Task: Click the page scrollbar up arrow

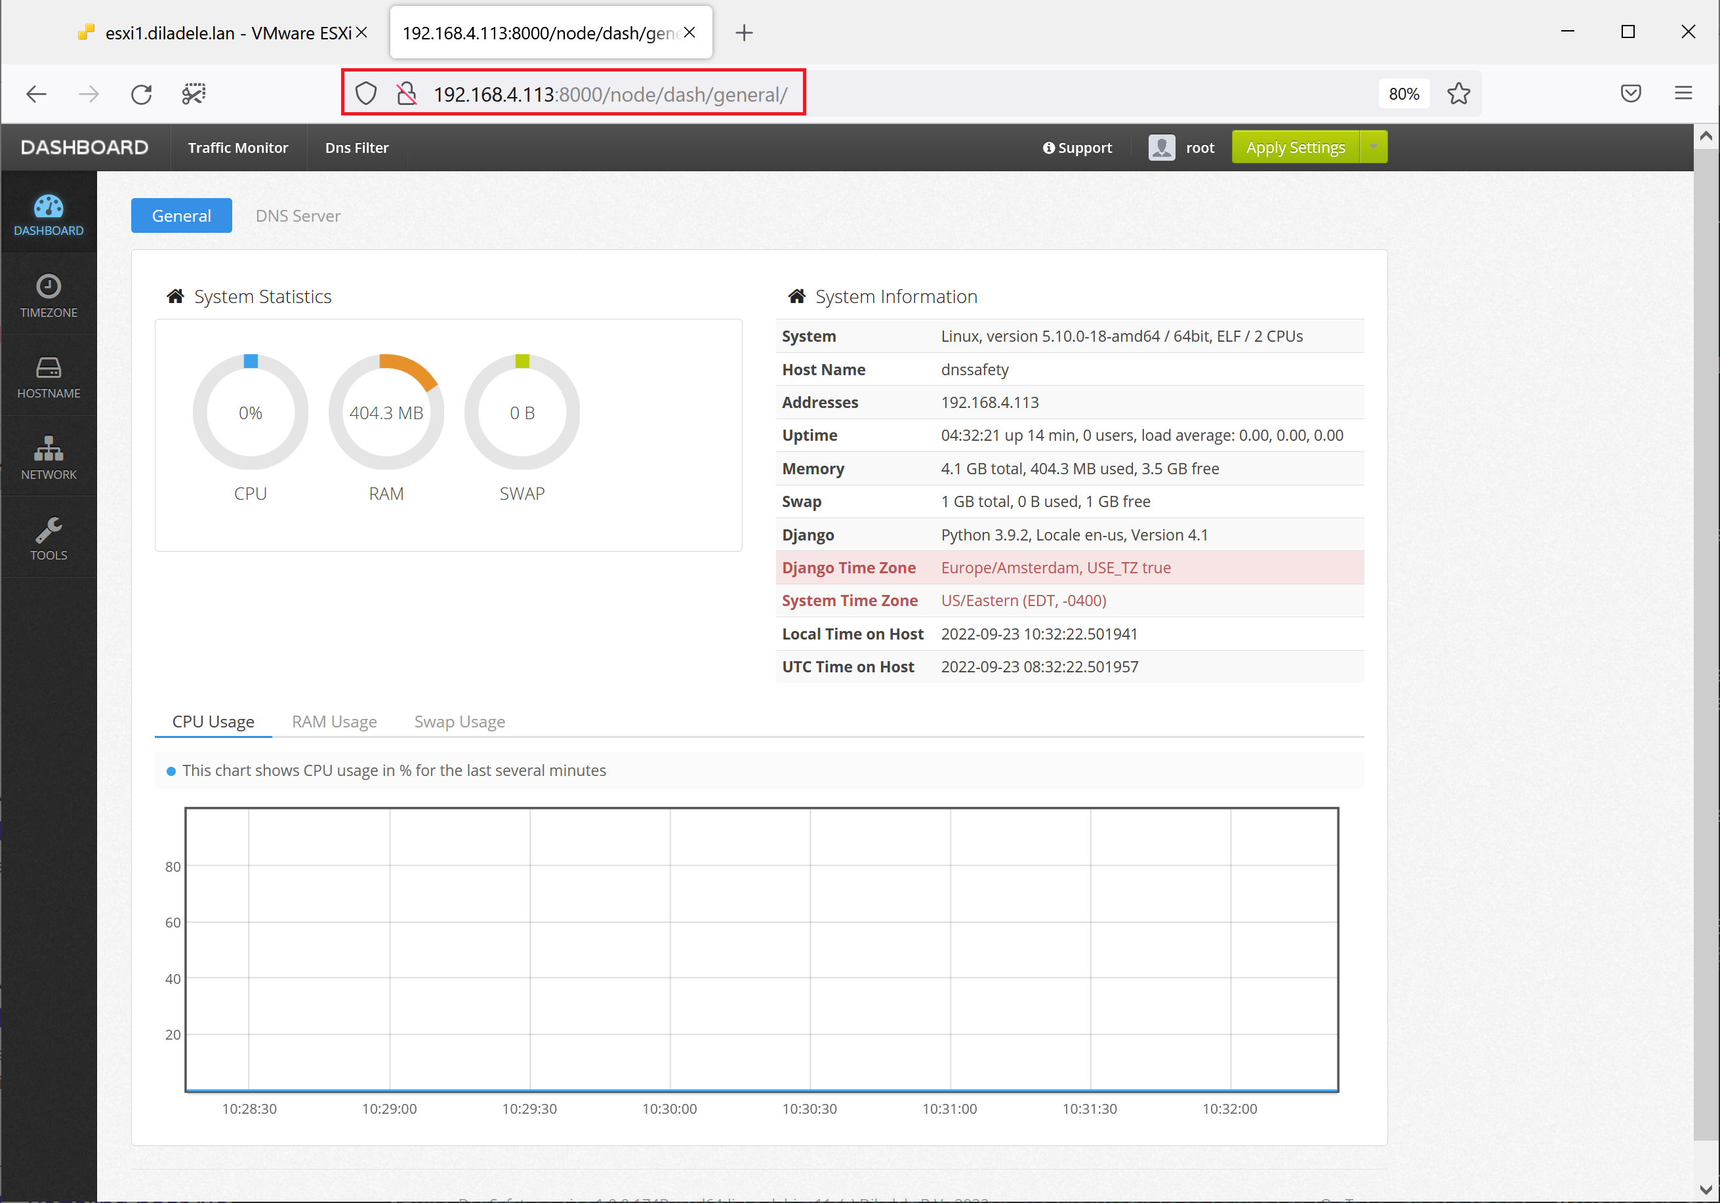Action: point(1706,136)
